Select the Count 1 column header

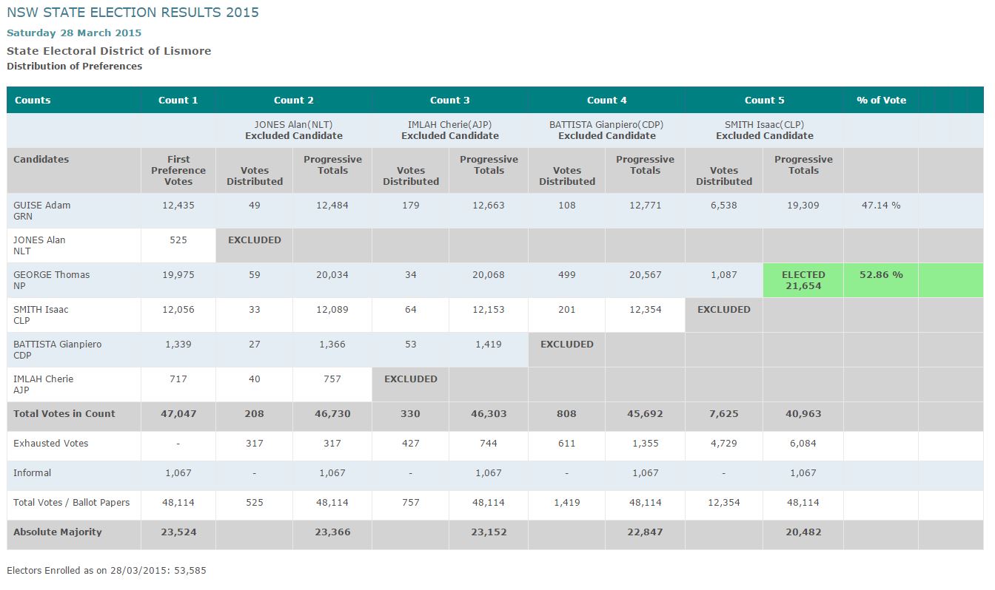tap(178, 100)
